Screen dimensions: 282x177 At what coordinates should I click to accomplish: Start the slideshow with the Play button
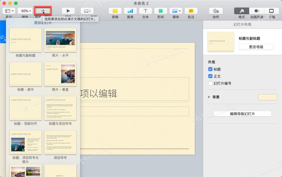(x=68, y=11)
